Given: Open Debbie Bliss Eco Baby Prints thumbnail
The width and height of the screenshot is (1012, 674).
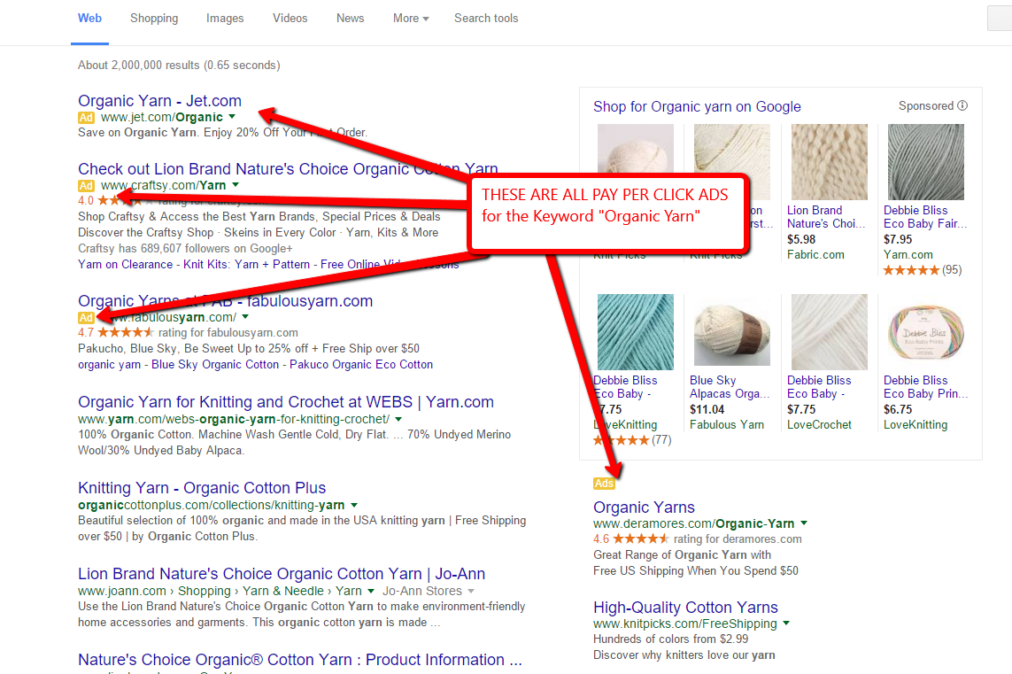Looking at the screenshot, I should (926, 332).
